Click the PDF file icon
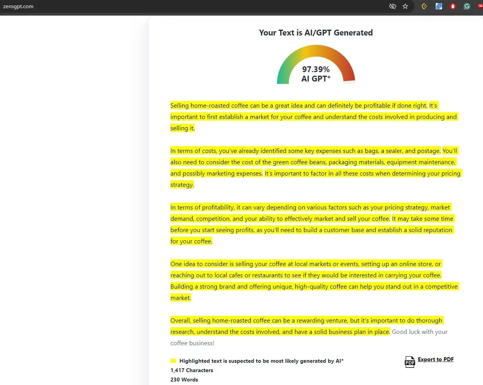The height and width of the screenshot is (385, 483). tap(410, 362)
